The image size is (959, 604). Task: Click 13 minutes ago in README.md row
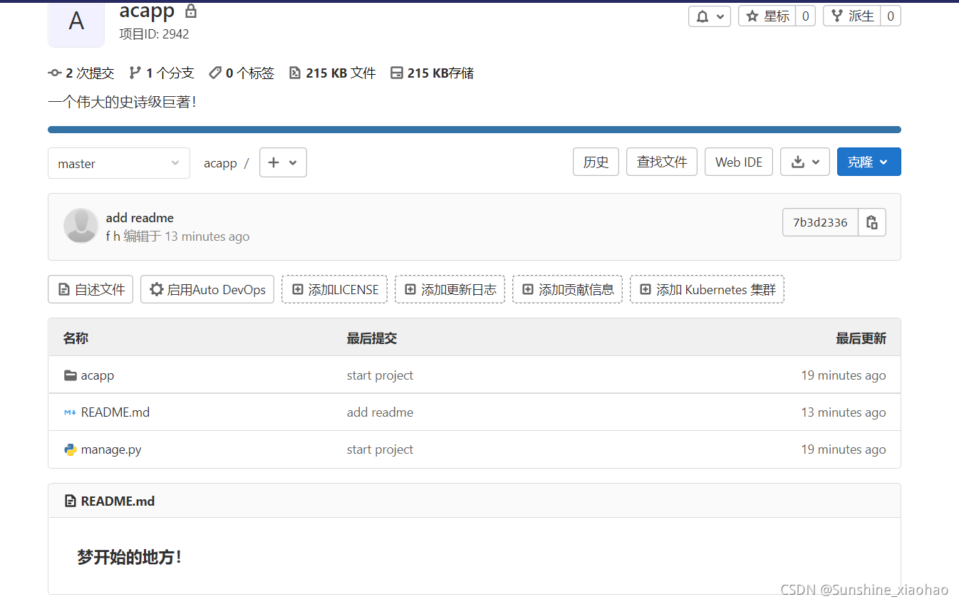[x=844, y=412]
